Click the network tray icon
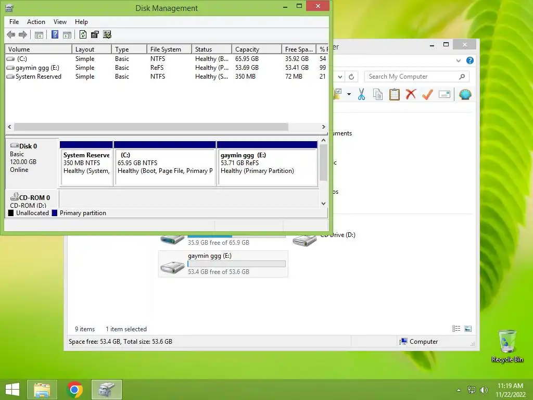This screenshot has width=533, height=400. (x=472, y=390)
